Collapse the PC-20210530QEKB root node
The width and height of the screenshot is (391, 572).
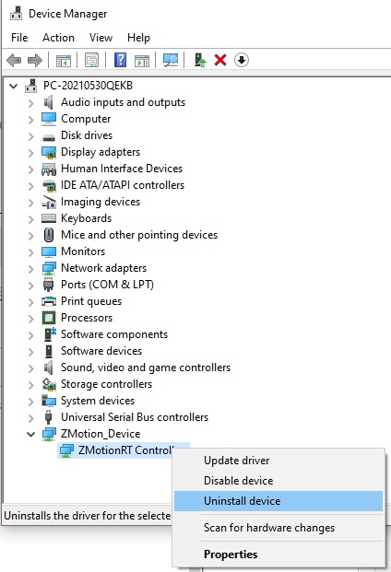(x=14, y=86)
